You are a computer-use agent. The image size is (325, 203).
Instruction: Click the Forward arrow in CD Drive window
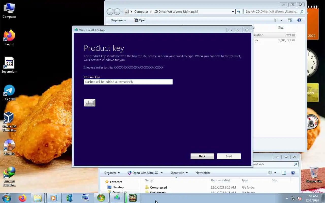coord(117,12)
